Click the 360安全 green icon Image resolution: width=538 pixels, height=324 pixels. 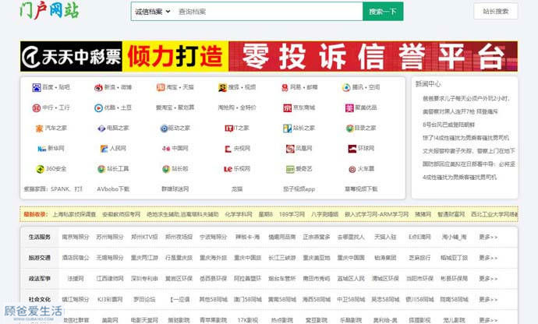click(x=40, y=169)
